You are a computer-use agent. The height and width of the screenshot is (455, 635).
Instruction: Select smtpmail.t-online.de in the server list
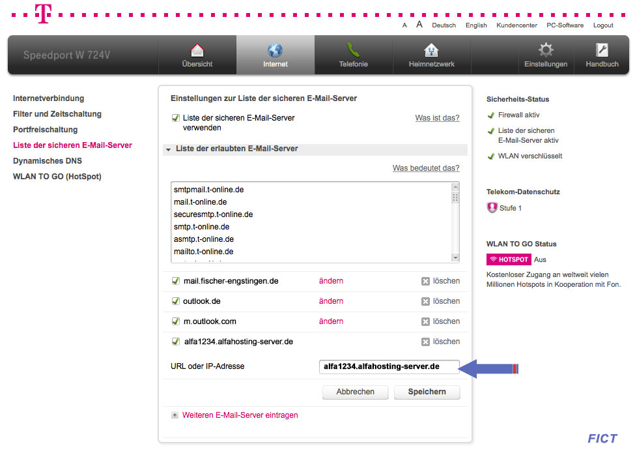point(208,190)
